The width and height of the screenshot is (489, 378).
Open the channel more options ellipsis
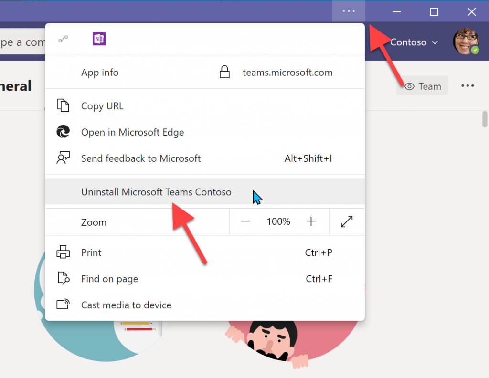click(x=468, y=86)
